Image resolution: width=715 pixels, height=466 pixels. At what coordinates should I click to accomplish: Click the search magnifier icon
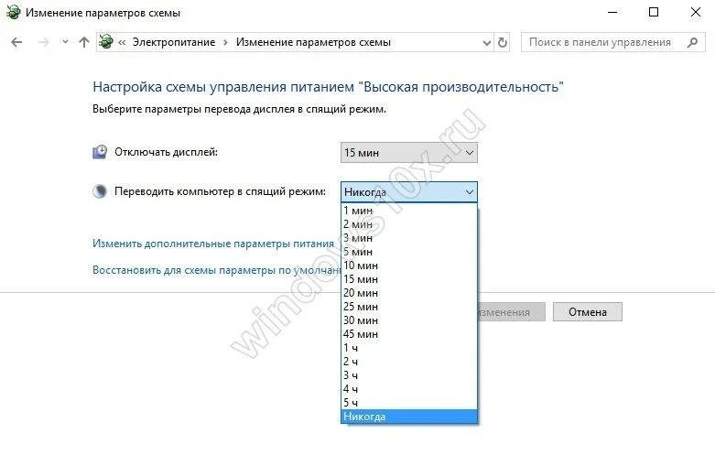click(x=693, y=42)
